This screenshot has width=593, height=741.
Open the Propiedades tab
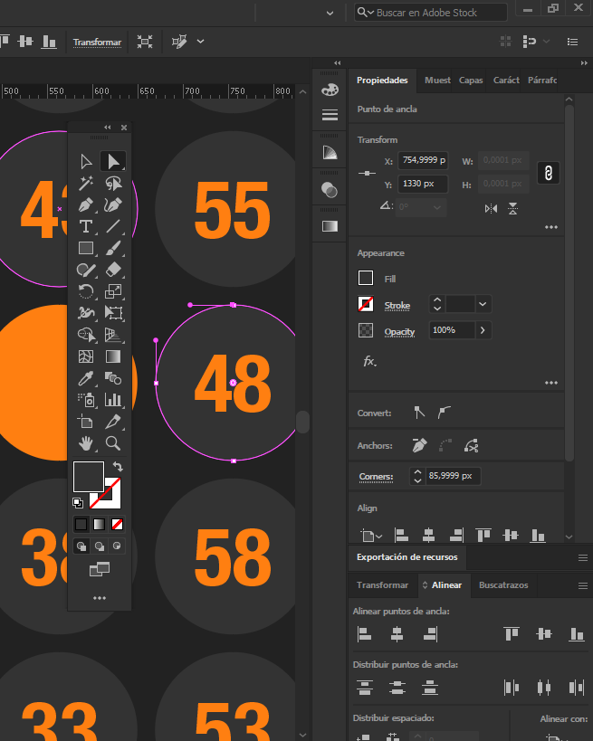click(382, 81)
